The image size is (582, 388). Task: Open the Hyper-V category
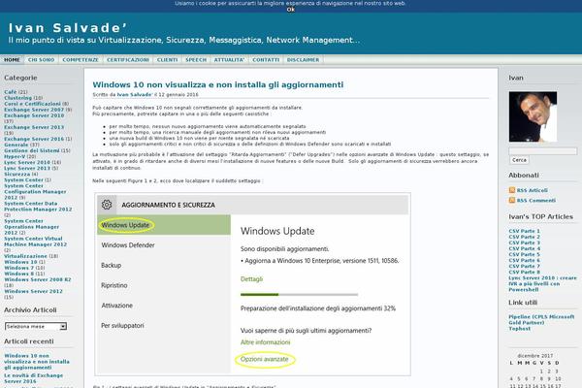15,157
